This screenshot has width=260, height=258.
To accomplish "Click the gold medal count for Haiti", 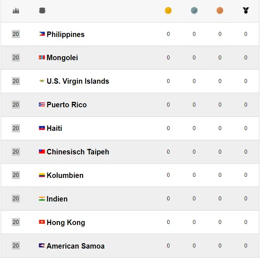I will tap(168, 128).
